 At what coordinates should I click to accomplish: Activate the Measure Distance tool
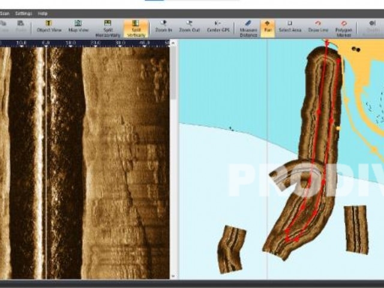click(x=248, y=28)
